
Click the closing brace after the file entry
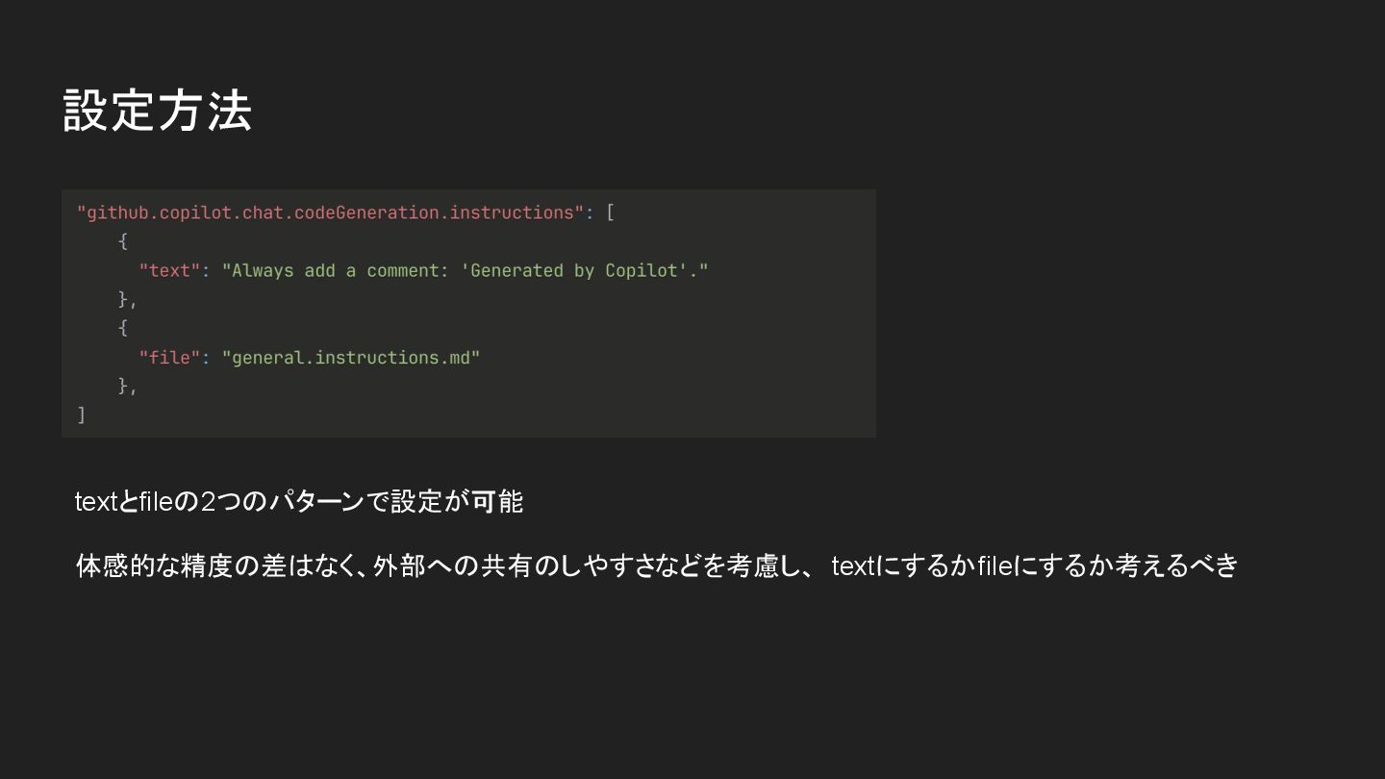pyautogui.click(x=127, y=386)
